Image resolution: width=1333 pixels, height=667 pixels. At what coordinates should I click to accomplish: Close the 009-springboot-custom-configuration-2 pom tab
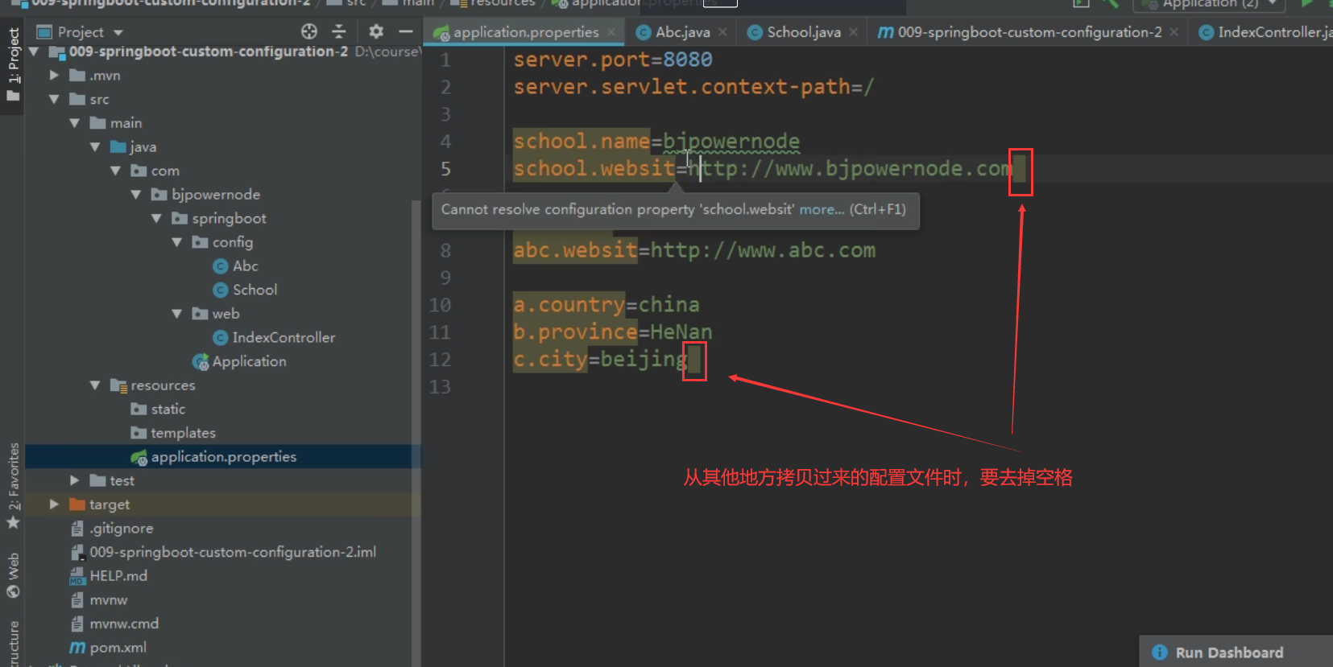(1174, 32)
